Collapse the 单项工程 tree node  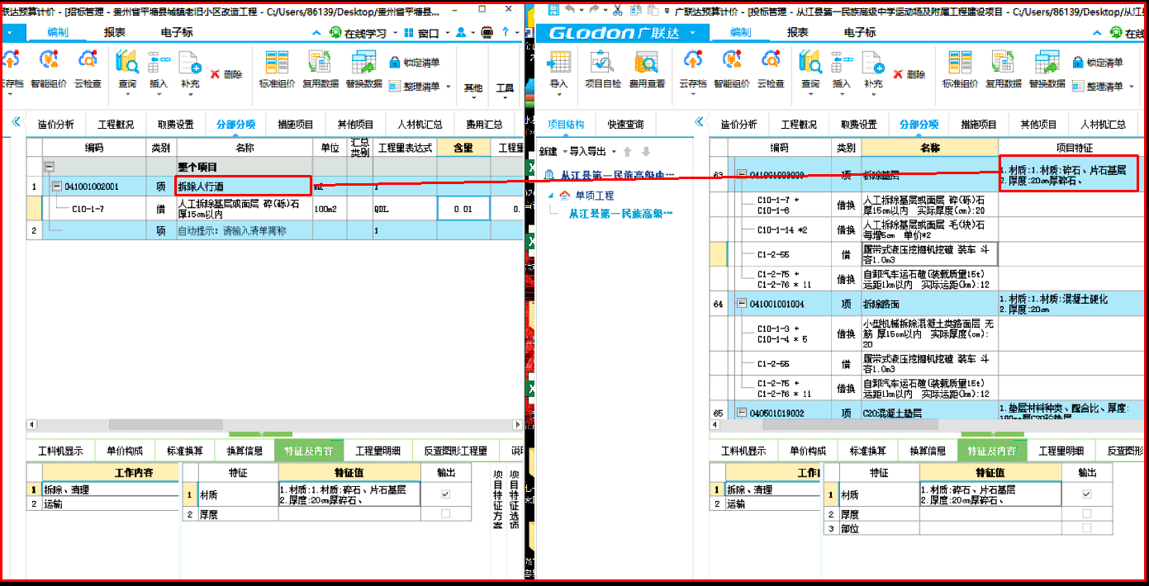pos(552,196)
